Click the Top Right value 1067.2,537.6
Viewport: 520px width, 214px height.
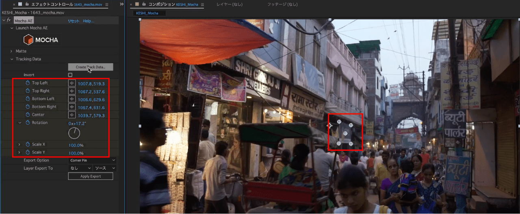point(91,92)
